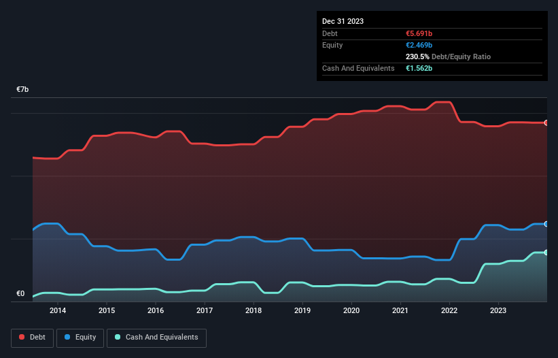The width and height of the screenshot is (558, 358).
Task: Click the Equity label in tooltip
Action: pyautogui.click(x=332, y=45)
